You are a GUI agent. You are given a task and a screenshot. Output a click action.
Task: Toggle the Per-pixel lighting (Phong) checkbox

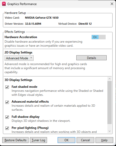pyautogui.click(x=7, y=128)
